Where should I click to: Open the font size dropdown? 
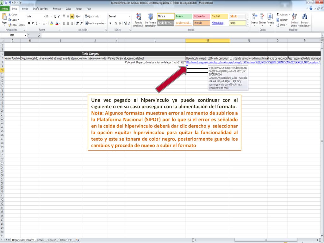52,16
